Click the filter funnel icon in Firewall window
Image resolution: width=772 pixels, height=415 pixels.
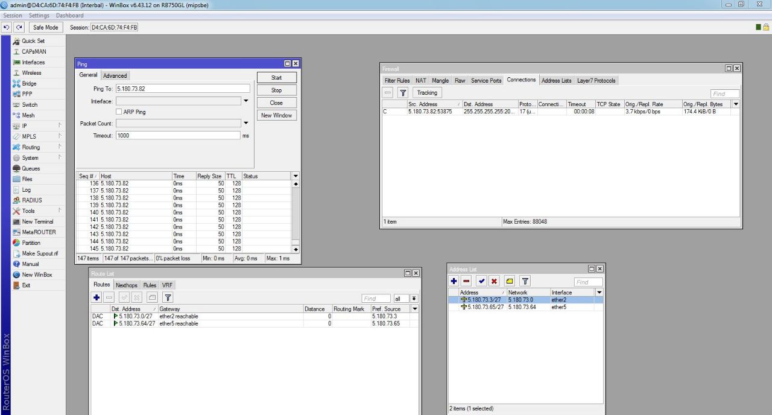coord(403,92)
